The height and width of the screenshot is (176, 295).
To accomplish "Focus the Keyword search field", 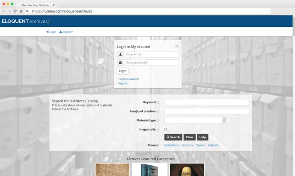I will [206, 102].
